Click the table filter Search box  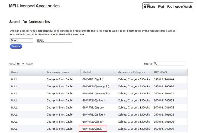pyautogui.click(x=169, y=64)
